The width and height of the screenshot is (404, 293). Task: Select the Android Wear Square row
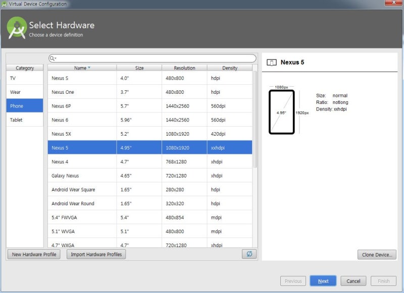(150, 189)
